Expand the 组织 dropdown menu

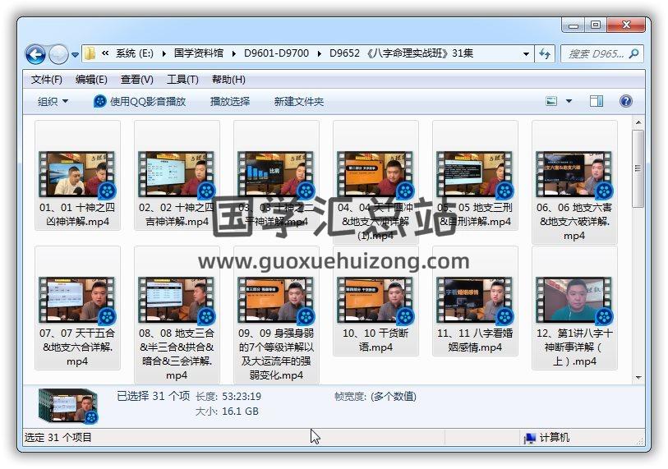coord(53,102)
